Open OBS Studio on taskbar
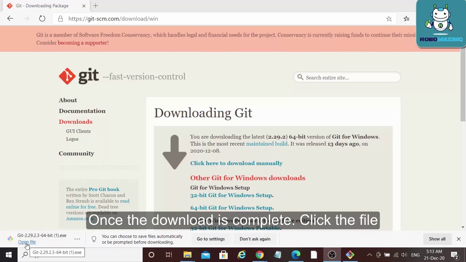 332,255
